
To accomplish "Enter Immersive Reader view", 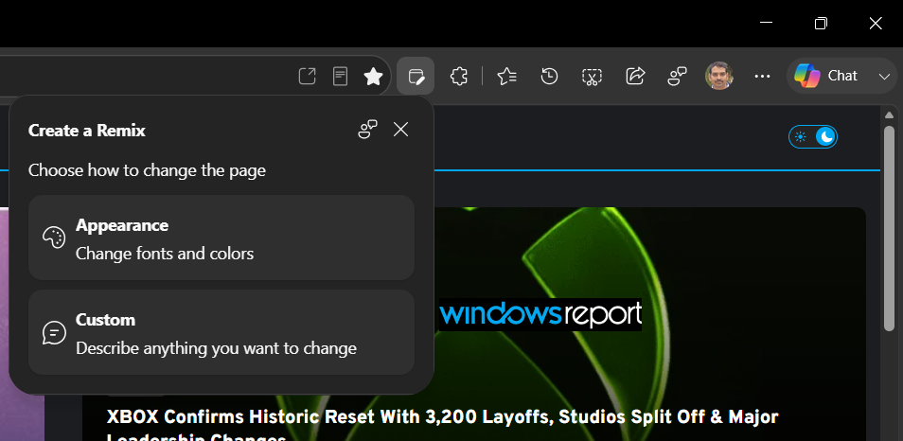I will (x=341, y=76).
